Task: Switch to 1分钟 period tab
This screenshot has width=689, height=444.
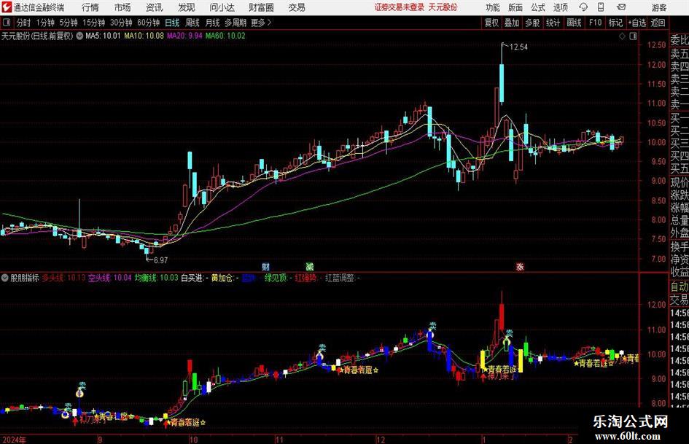Action: (x=45, y=23)
